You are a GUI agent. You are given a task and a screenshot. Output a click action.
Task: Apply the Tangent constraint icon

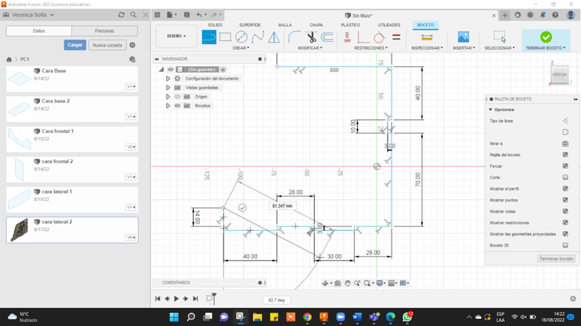379,37
